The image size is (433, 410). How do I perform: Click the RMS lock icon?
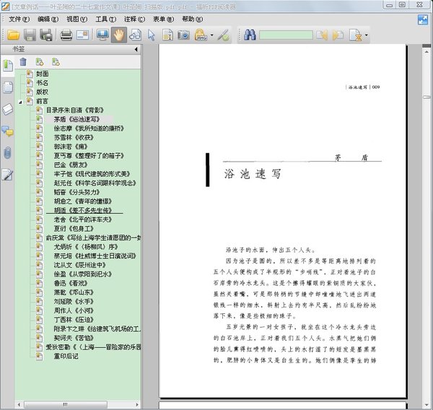point(201,35)
